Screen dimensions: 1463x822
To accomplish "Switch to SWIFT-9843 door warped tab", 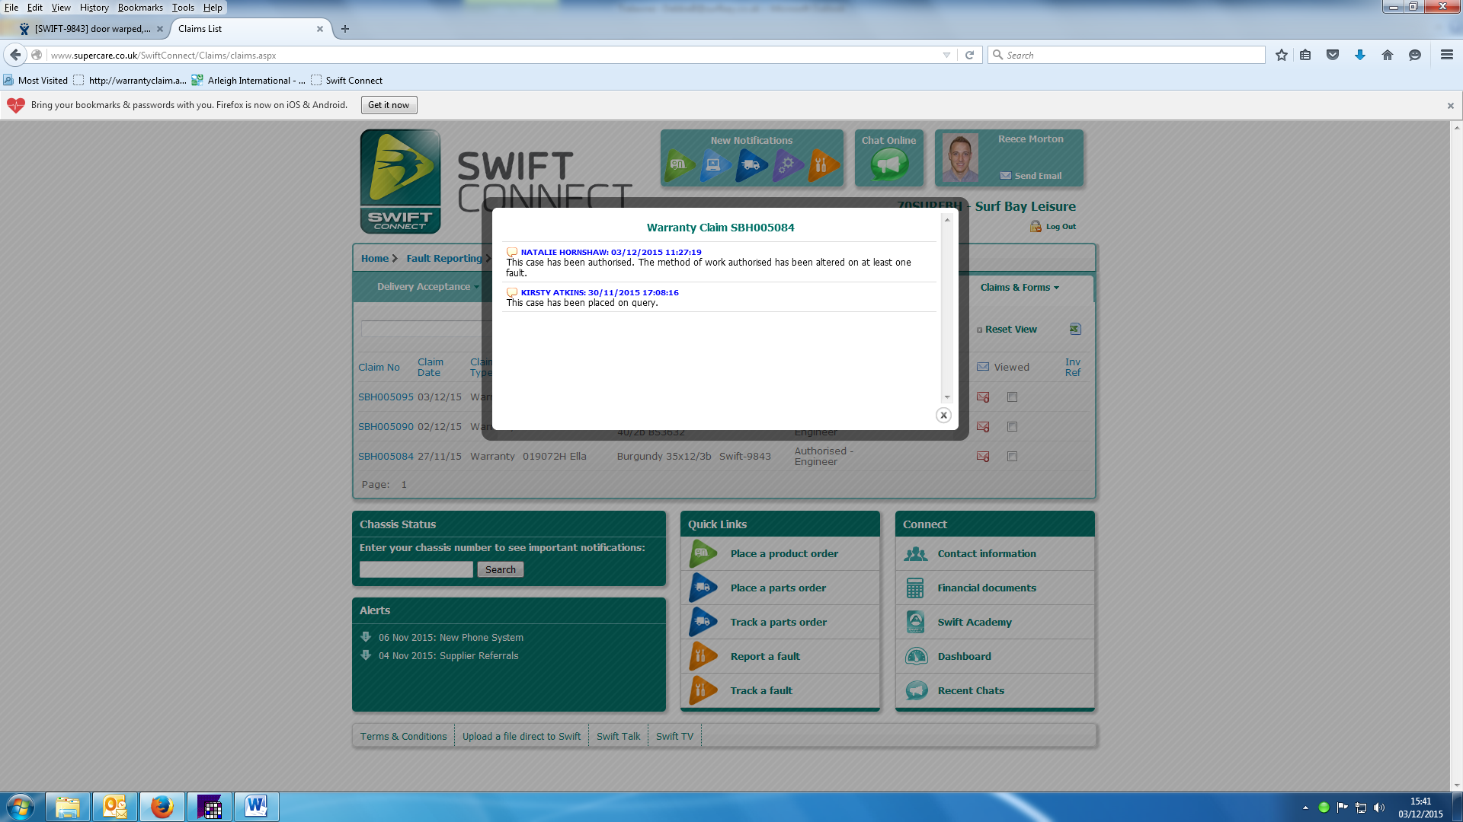I will (x=91, y=29).
